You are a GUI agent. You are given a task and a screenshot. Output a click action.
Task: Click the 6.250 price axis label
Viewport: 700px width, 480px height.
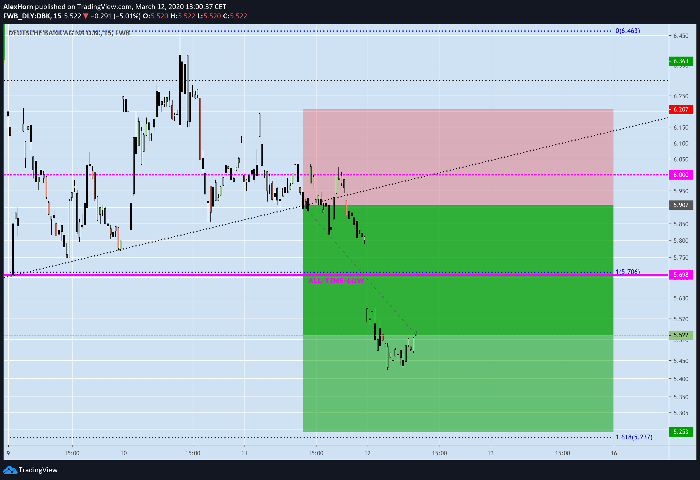[x=681, y=96]
